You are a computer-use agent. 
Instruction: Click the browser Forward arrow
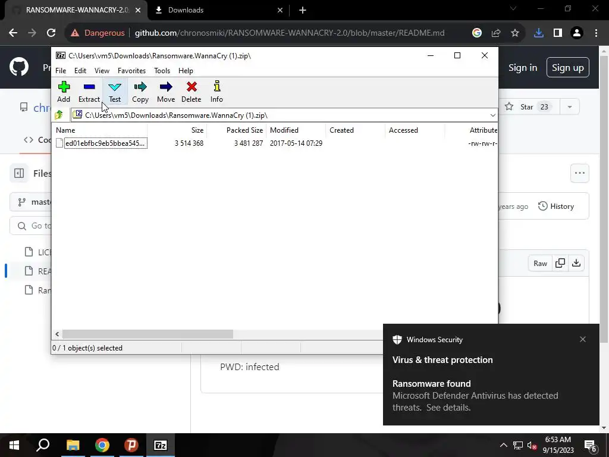tap(32, 33)
